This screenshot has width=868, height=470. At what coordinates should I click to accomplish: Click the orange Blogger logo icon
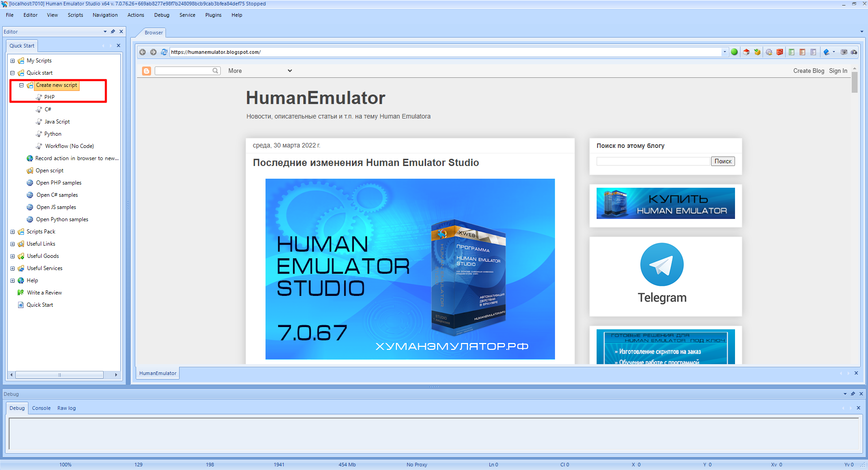click(x=147, y=71)
